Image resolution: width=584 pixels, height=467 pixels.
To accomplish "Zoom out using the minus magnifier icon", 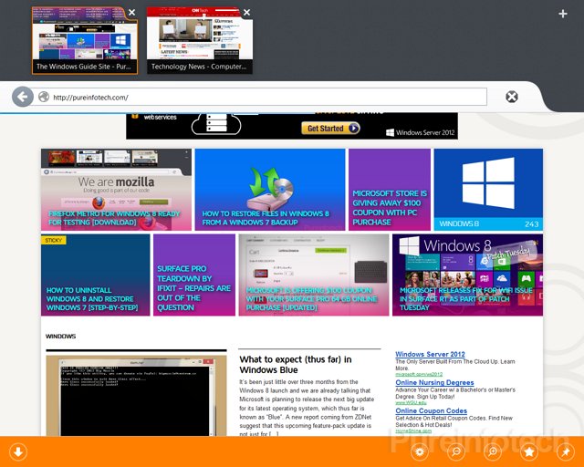I will [456, 451].
